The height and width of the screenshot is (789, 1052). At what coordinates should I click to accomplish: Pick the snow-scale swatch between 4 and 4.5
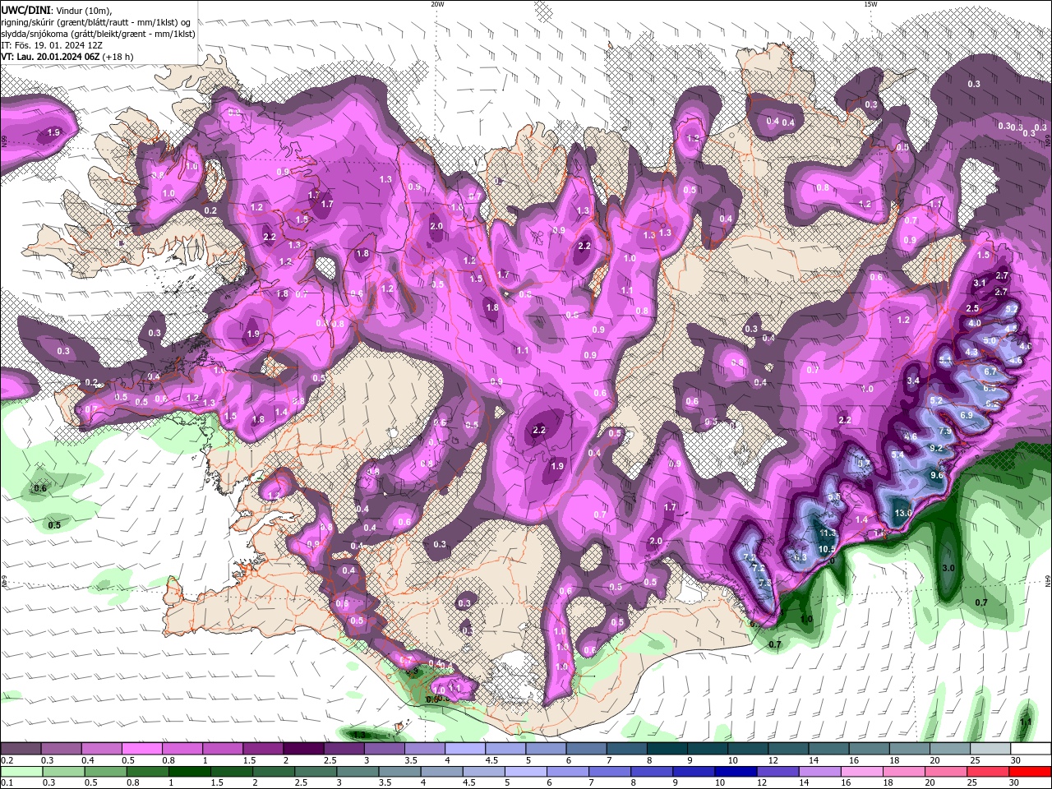click(465, 749)
